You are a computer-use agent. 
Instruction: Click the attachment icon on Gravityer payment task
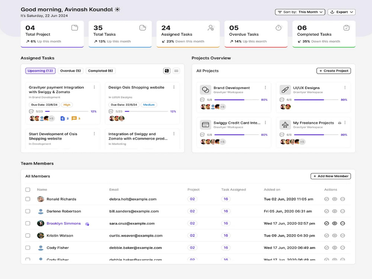62,118
